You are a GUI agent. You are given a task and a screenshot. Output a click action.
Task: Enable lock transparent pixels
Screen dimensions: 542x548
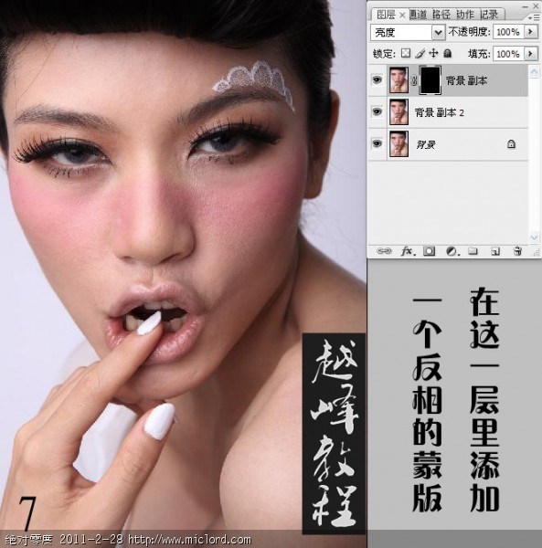[406, 53]
